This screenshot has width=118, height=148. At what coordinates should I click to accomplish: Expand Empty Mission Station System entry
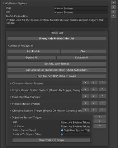(11, 90)
